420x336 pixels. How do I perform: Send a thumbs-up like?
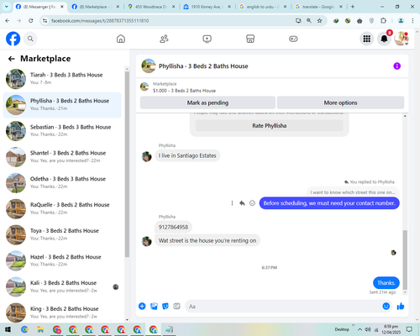(x=401, y=306)
